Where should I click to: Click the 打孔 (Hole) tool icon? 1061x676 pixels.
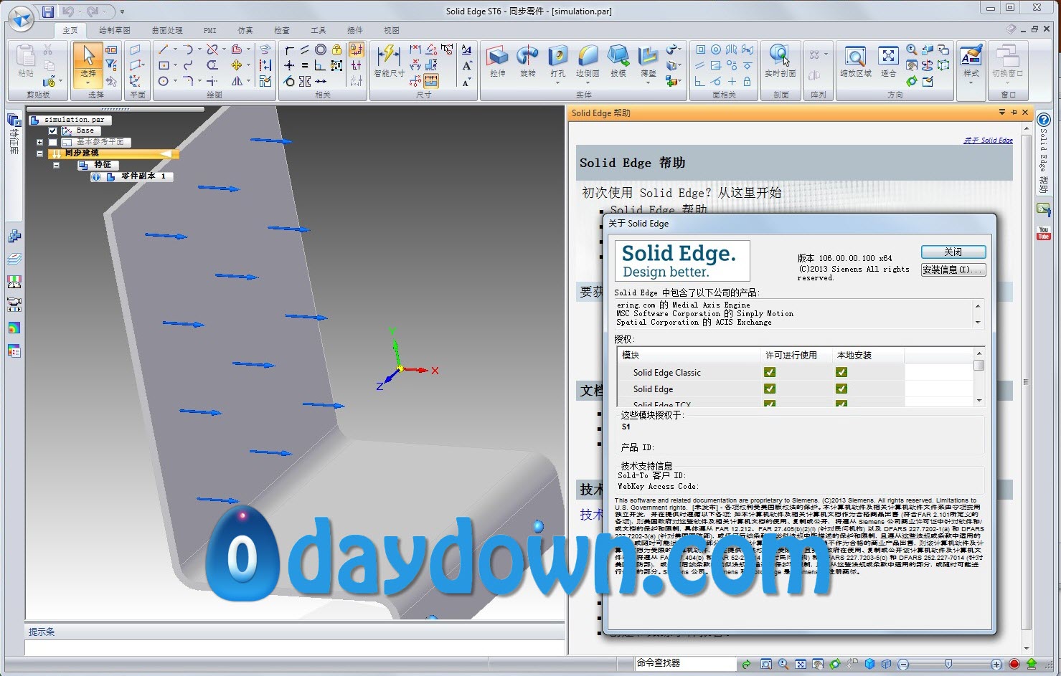click(x=558, y=56)
